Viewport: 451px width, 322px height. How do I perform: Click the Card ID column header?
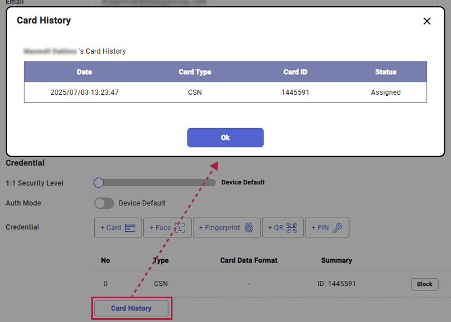pyautogui.click(x=295, y=72)
